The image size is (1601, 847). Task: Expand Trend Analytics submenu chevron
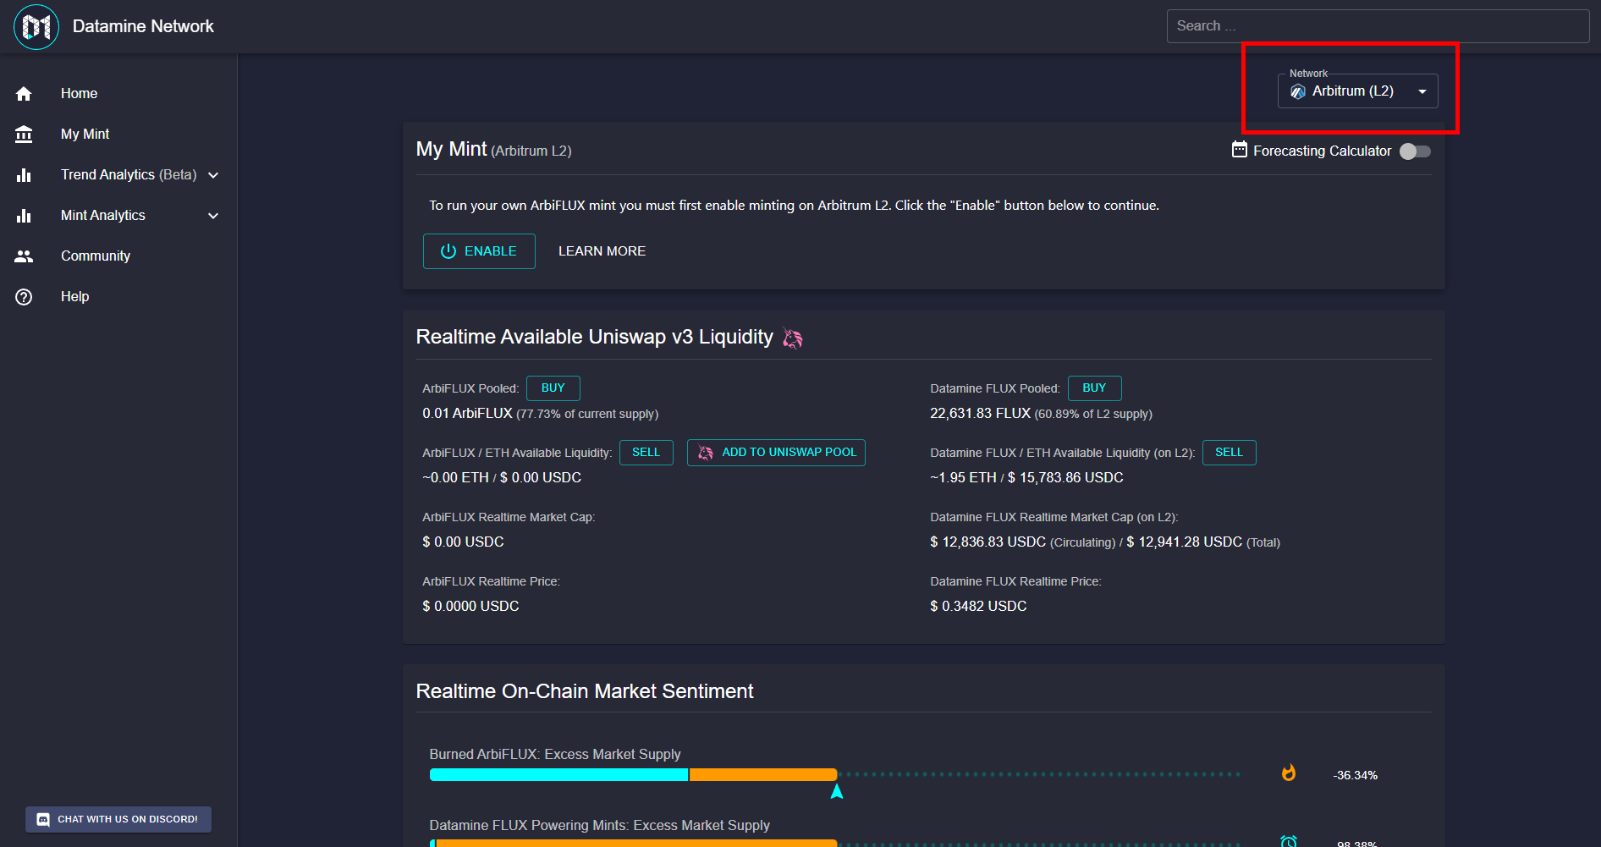coord(213,175)
